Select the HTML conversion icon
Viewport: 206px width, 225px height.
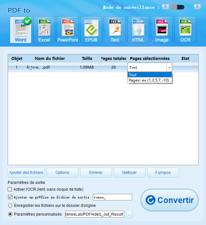click(x=138, y=30)
